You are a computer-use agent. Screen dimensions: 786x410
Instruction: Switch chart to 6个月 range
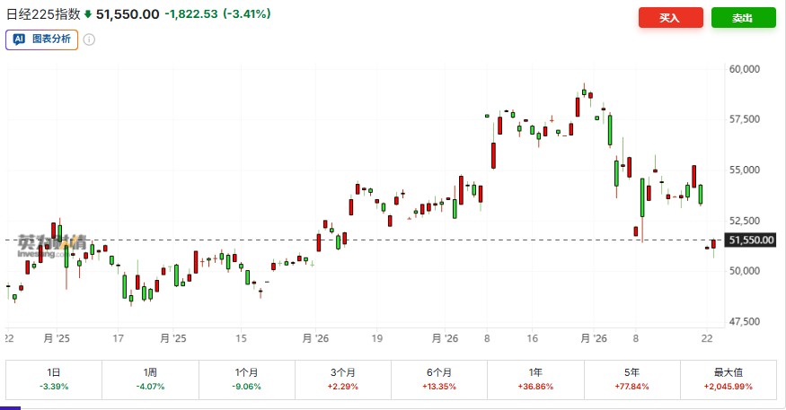click(x=438, y=378)
